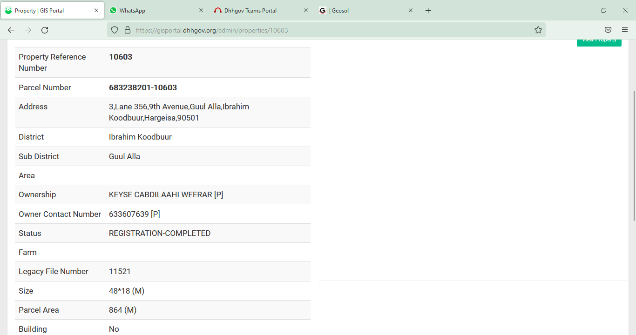Click the Legacy File Number label
The width and height of the screenshot is (636, 335).
[54, 271]
